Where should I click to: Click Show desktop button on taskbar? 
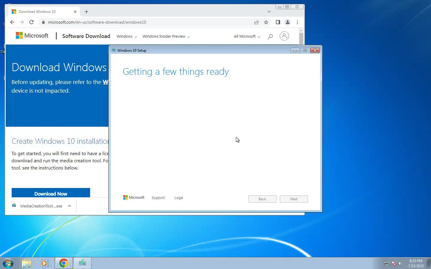coord(429,263)
